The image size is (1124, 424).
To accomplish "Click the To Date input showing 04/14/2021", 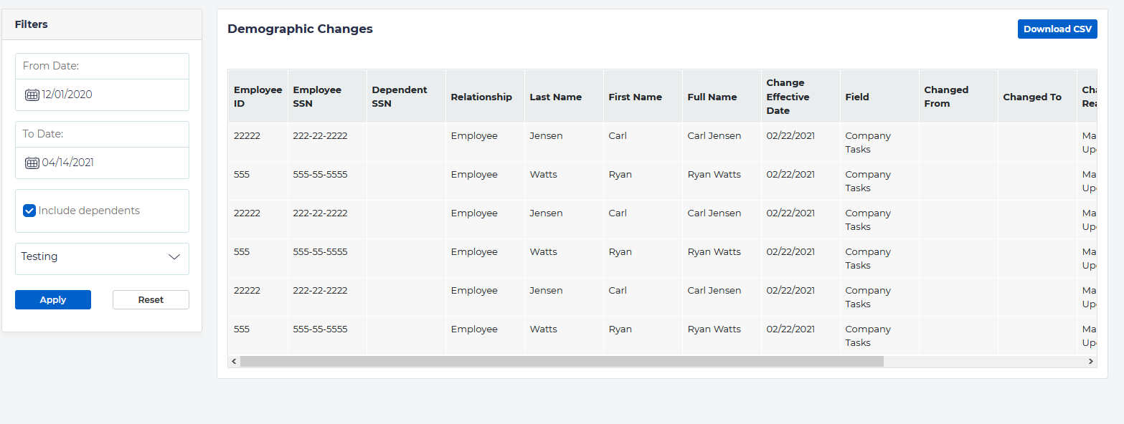I will point(108,163).
